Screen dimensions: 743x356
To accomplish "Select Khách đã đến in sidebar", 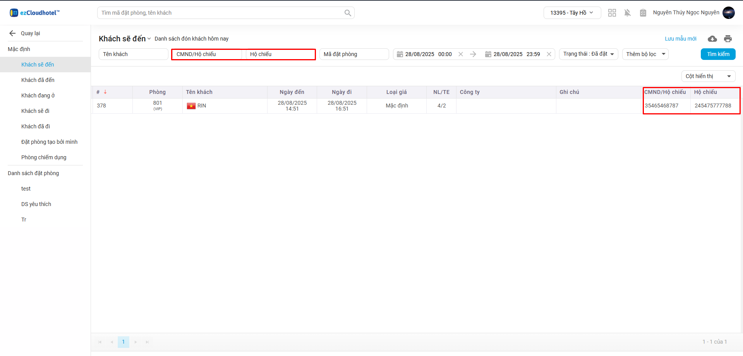I will click(x=38, y=80).
